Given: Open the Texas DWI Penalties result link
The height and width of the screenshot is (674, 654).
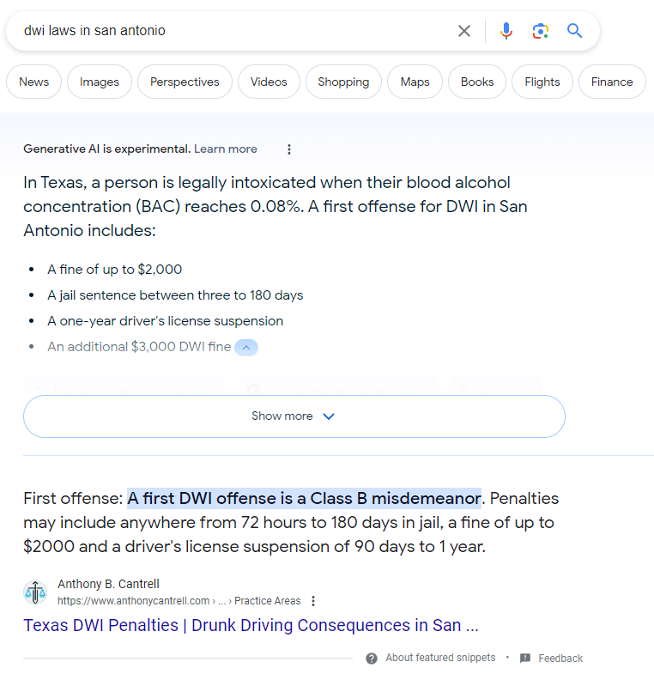Looking at the screenshot, I should tap(251, 625).
